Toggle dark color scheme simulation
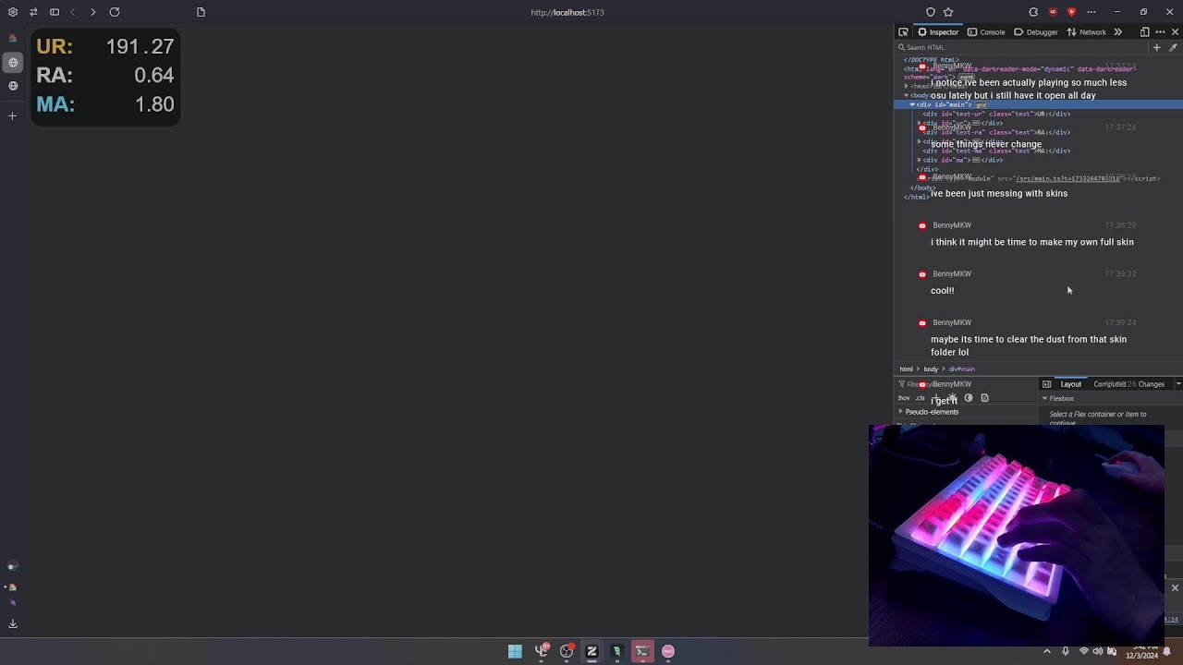The height and width of the screenshot is (665, 1183). click(x=969, y=398)
